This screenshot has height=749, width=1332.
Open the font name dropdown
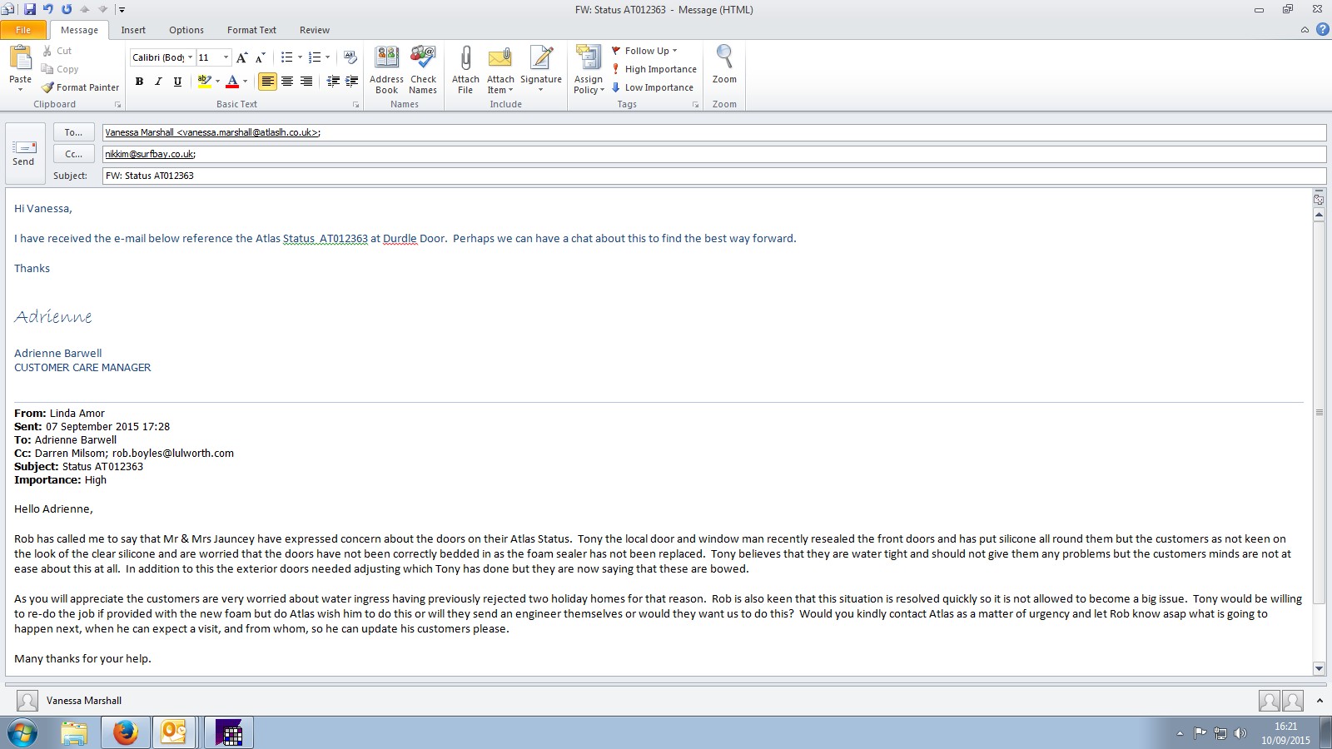[190, 57]
